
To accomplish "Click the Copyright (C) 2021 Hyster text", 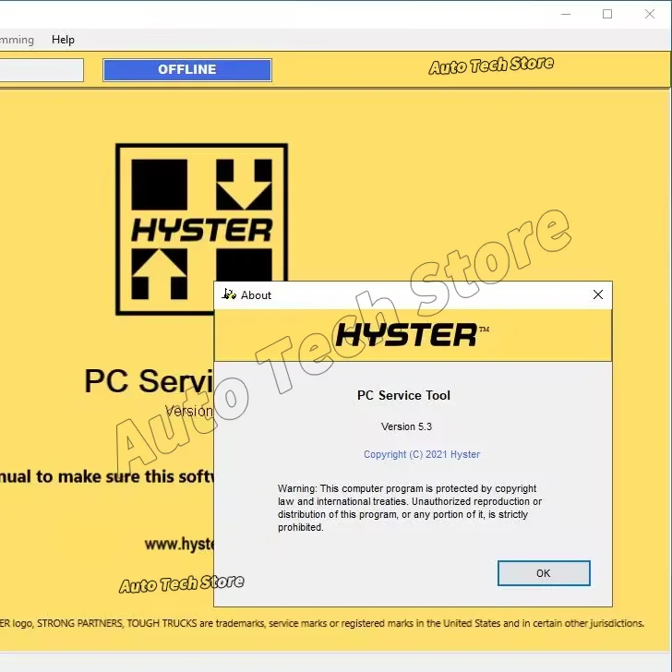I will pos(422,454).
